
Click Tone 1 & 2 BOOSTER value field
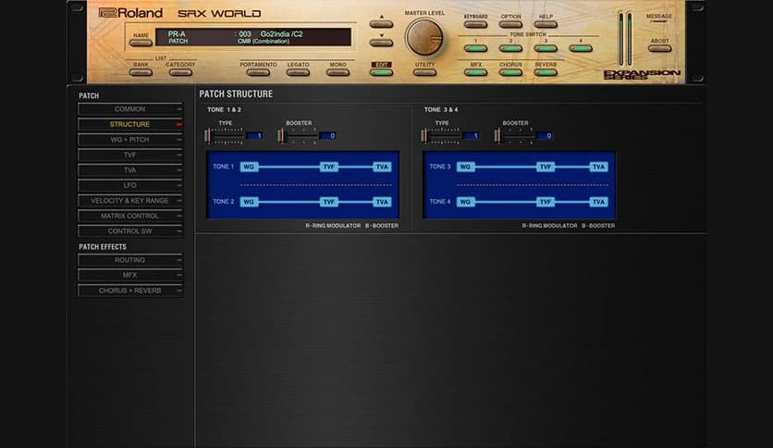(327, 136)
